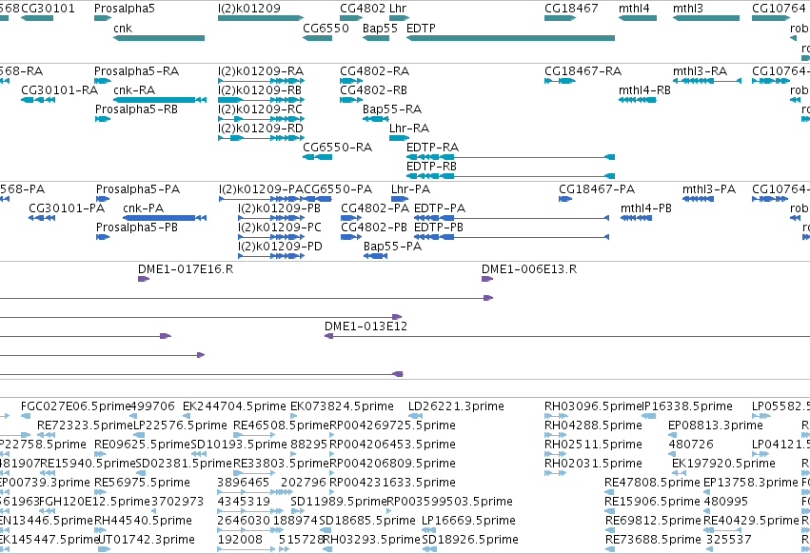Select protein CG18467-PA
The image size is (810, 554).
(597, 189)
